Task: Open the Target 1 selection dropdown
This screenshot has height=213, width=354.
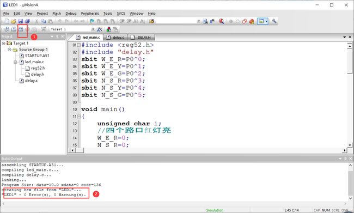Action: [x=93, y=29]
